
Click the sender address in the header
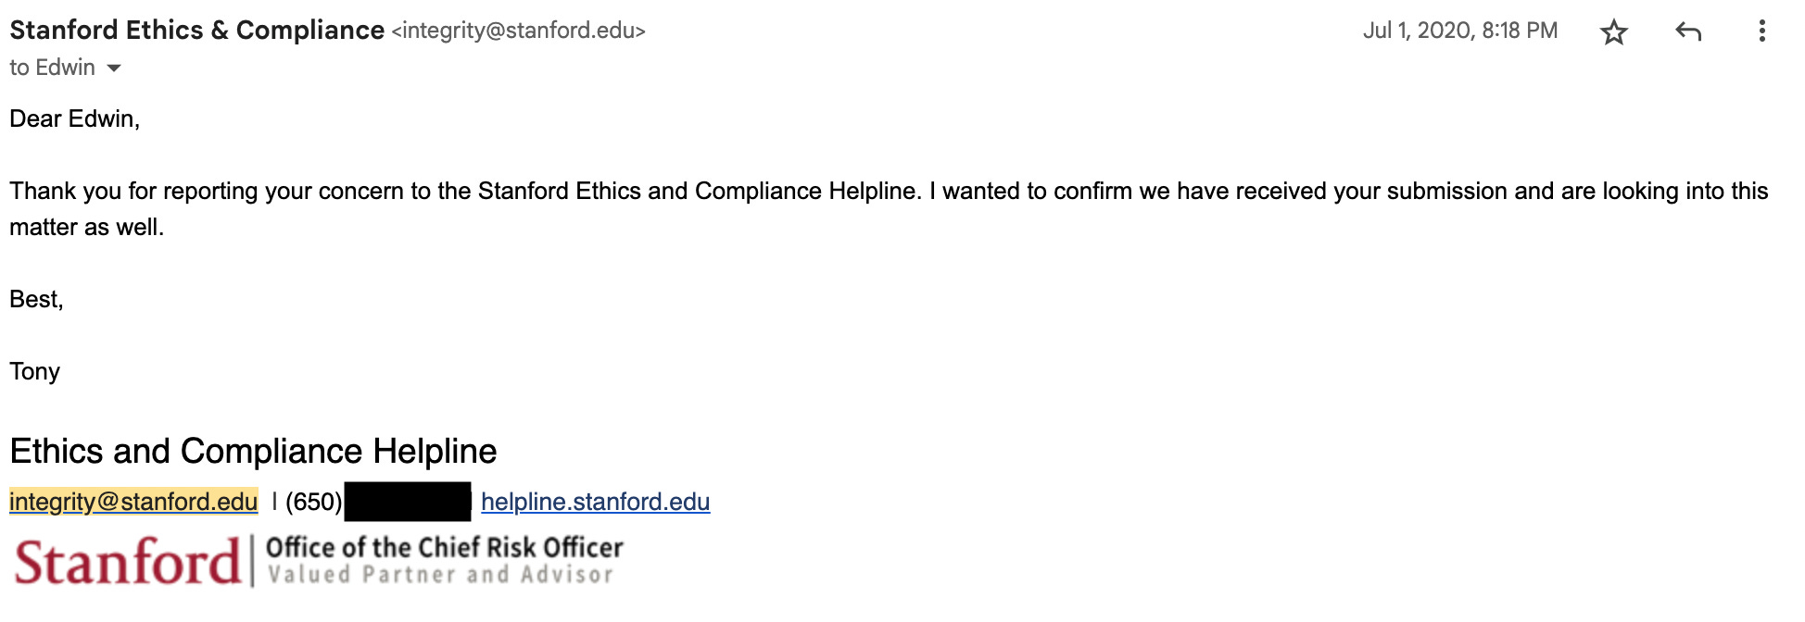click(x=518, y=31)
